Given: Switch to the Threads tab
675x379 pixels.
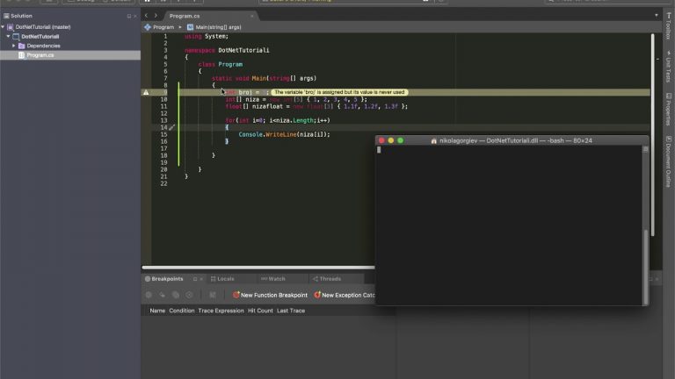Looking at the screenshot, I should (327, 279).
